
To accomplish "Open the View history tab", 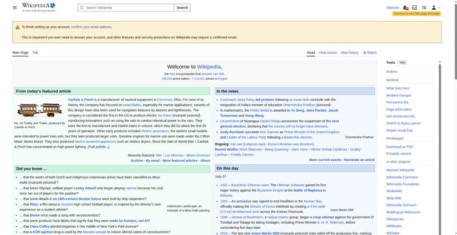I will pos(350,52).
